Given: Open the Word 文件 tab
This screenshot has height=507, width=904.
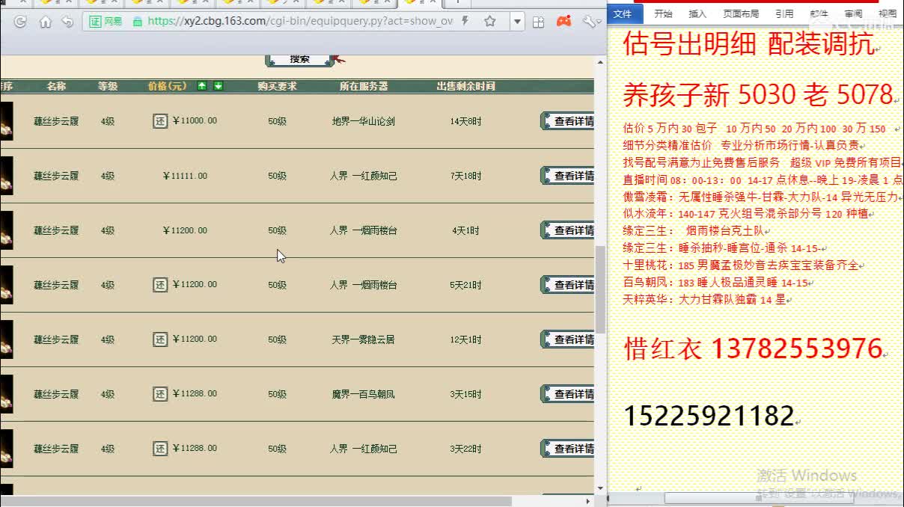Looking at the screenshot, I should 623,13.
